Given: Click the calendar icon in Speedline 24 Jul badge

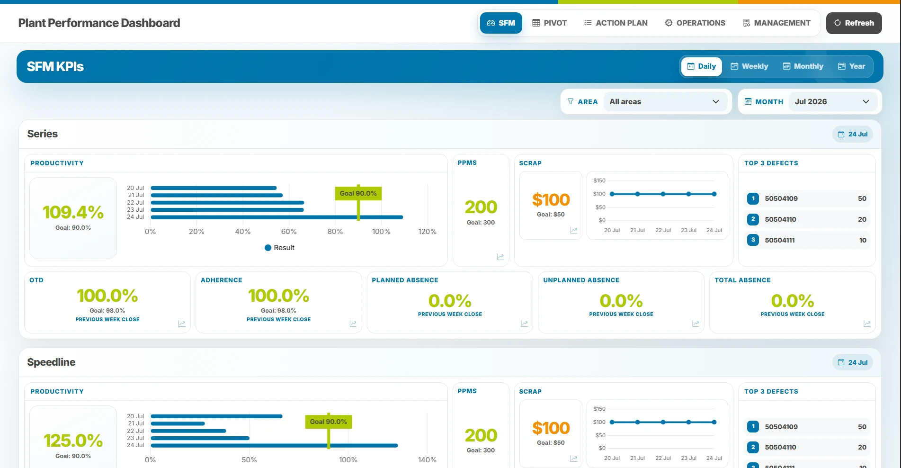Looking at the screenshot, I should (841, 362).
